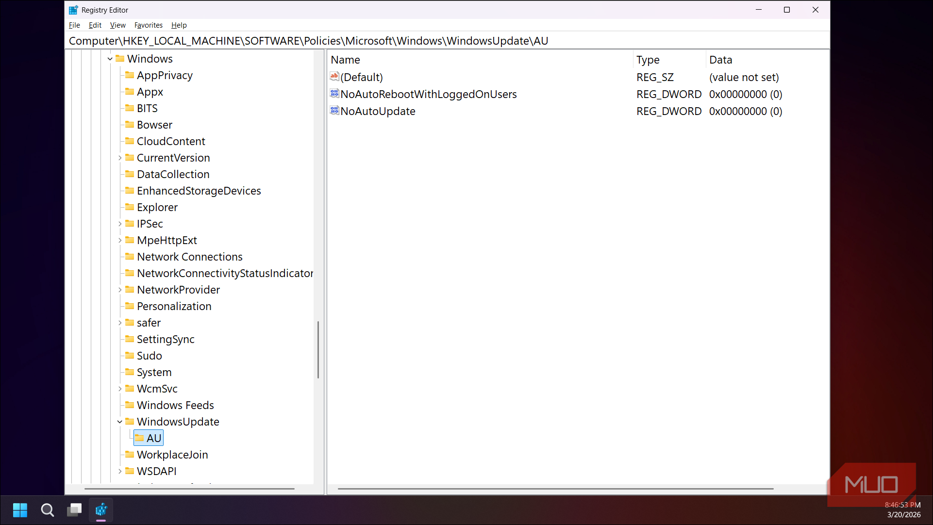The height and width of the screenshot is (525, 933).
Task: Open the Windows Start menu
Action: [20, 510]
